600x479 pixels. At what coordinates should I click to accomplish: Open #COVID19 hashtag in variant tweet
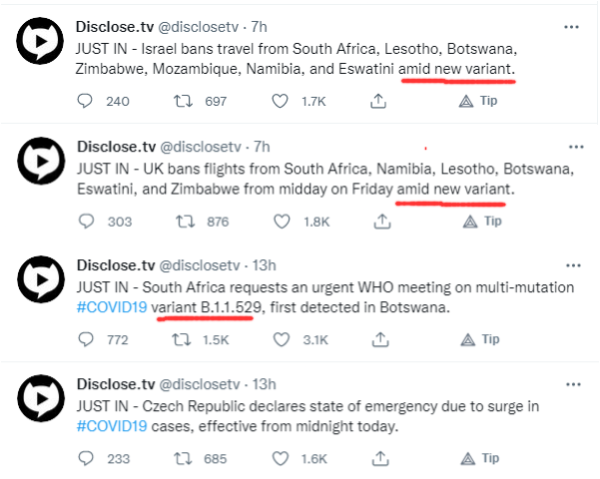[x=112, y=307]
